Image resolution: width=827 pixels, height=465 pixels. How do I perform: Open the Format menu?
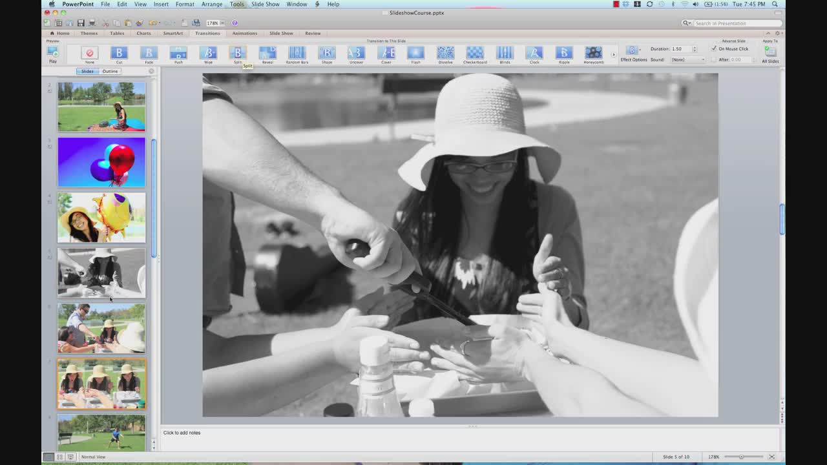[185, 4]
